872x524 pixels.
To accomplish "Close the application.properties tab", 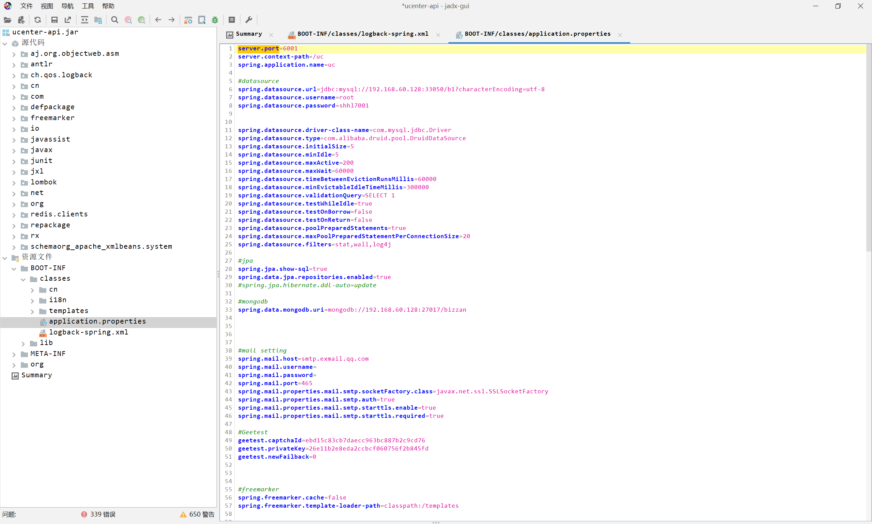I will pyautogui.click(x=620, y=35).
